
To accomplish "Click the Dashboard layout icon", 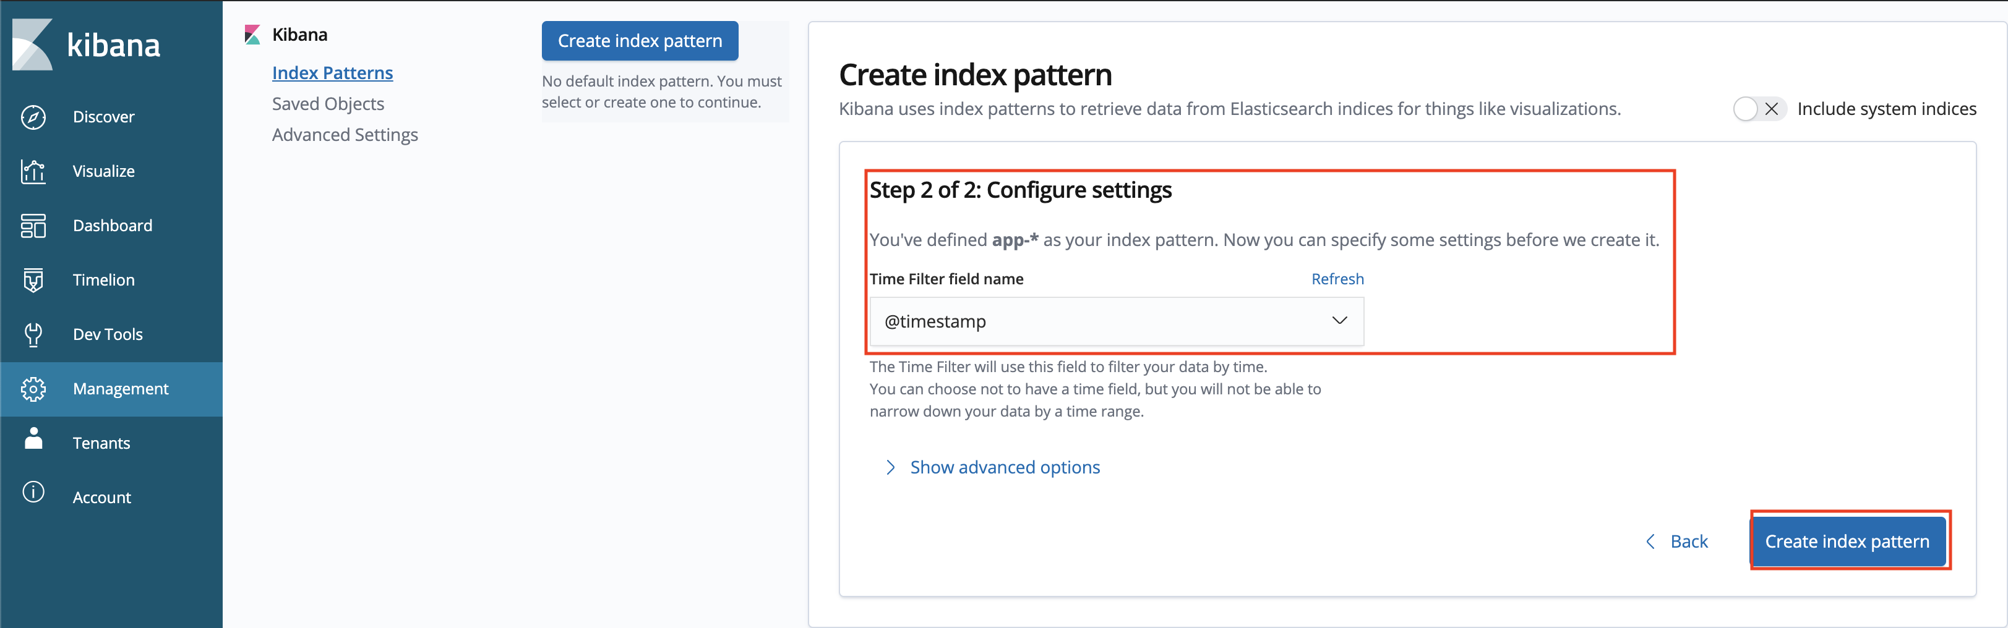I will 33,226.
